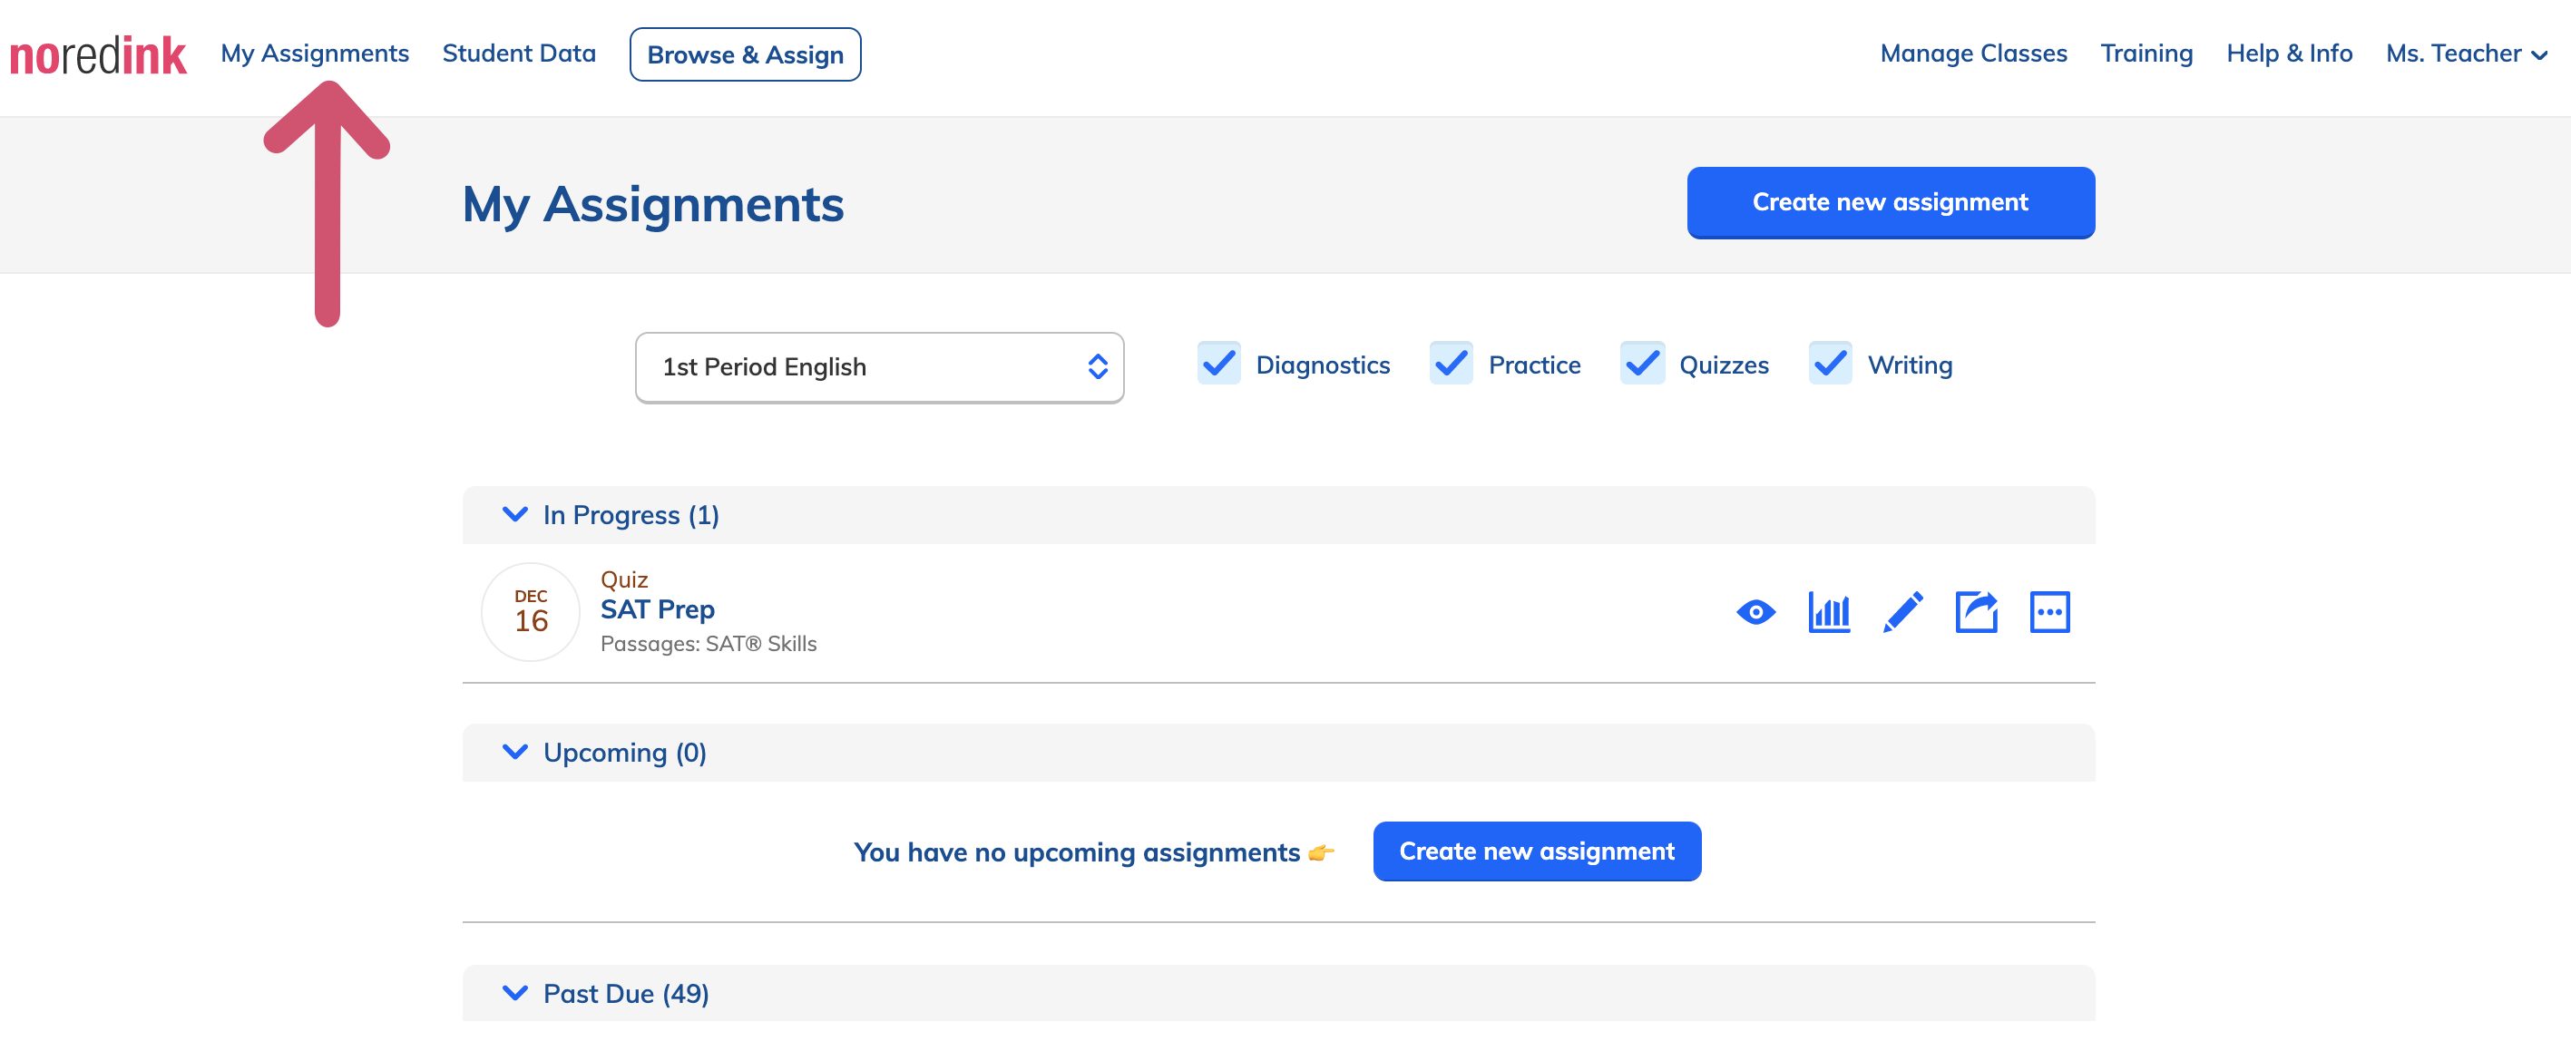The height and width of the screenshot is (1041, 2571).
Task: Open Help & Info
Action: pos(2289,54)
